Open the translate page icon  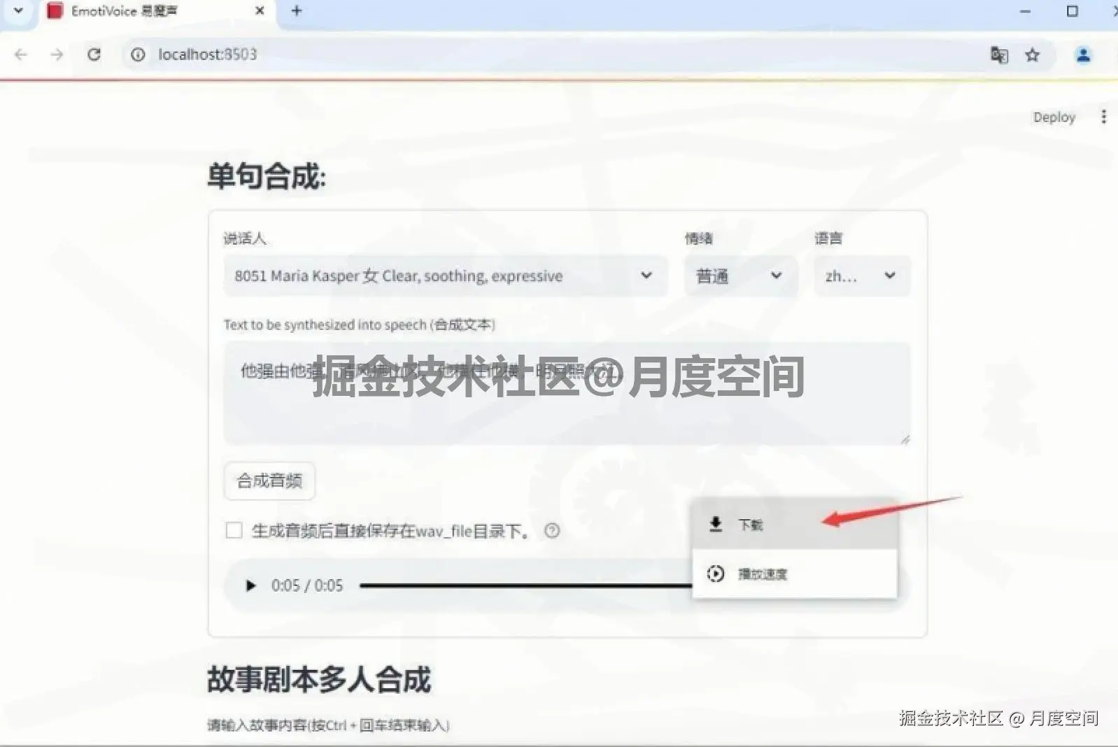(999, 55)
